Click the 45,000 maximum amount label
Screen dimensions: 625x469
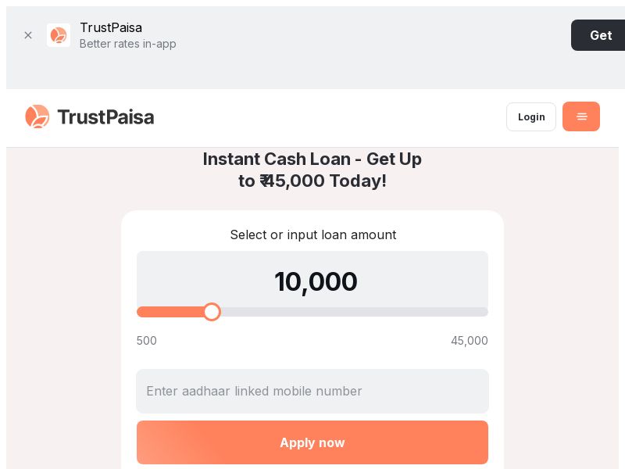click(469, 341)
